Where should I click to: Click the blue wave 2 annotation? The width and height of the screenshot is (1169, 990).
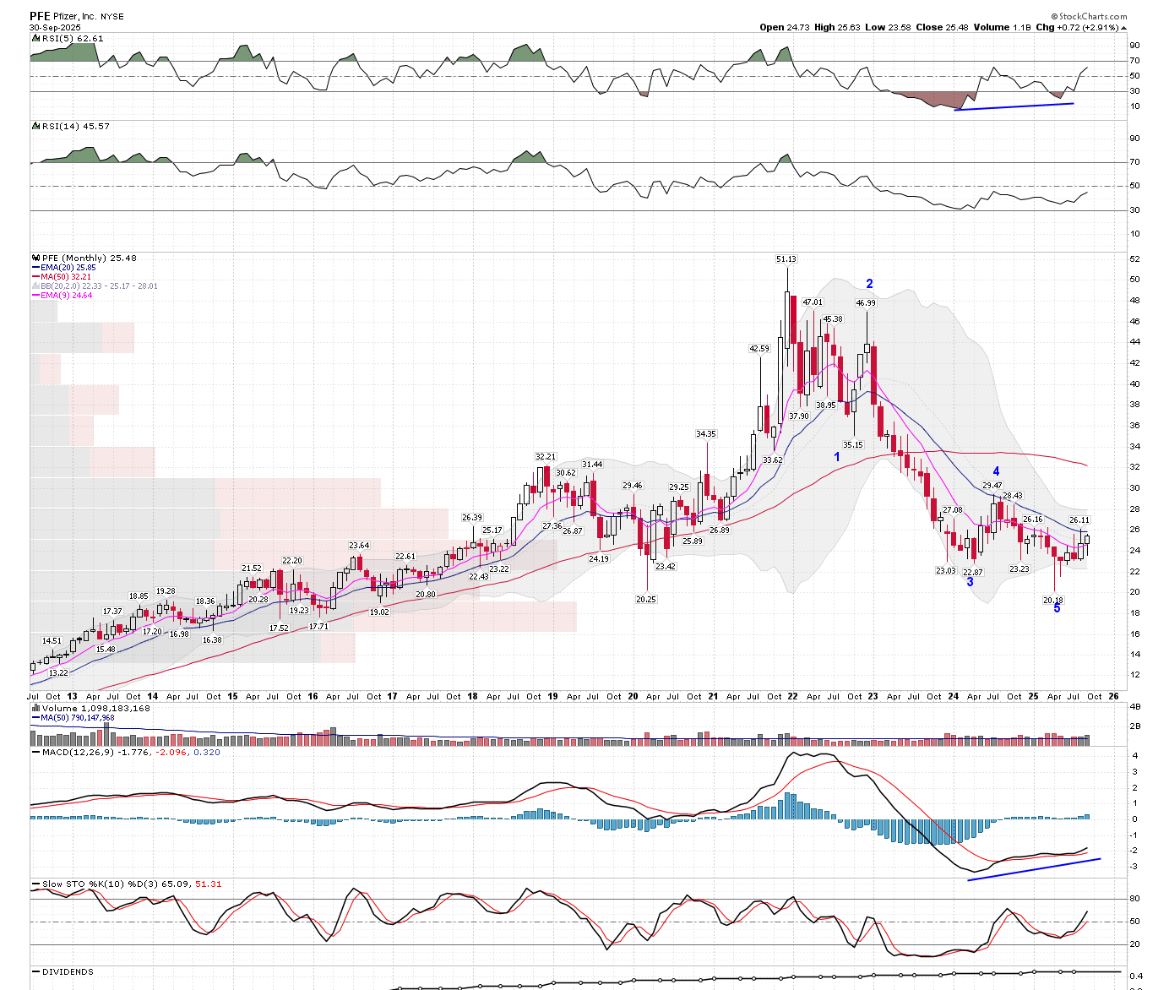869,285
